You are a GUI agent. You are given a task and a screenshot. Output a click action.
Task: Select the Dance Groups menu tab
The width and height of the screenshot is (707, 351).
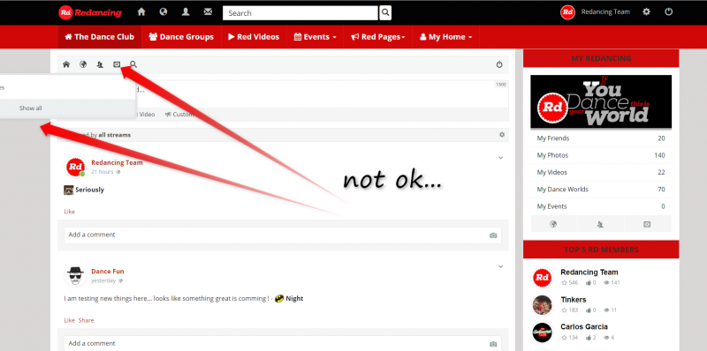(x=181, y=37)
